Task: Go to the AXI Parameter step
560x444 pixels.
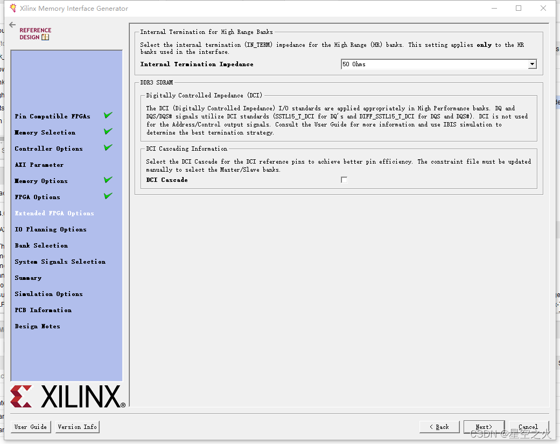Action: 39,165
